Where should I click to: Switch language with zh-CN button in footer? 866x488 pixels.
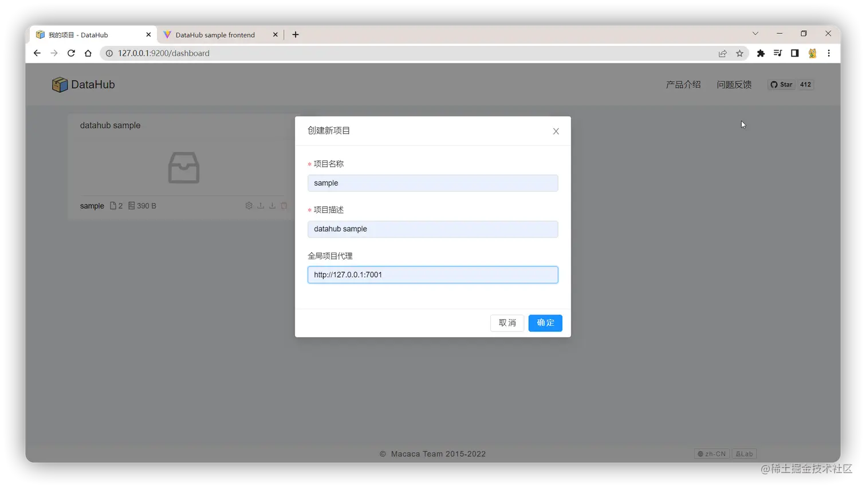point(711,454)
